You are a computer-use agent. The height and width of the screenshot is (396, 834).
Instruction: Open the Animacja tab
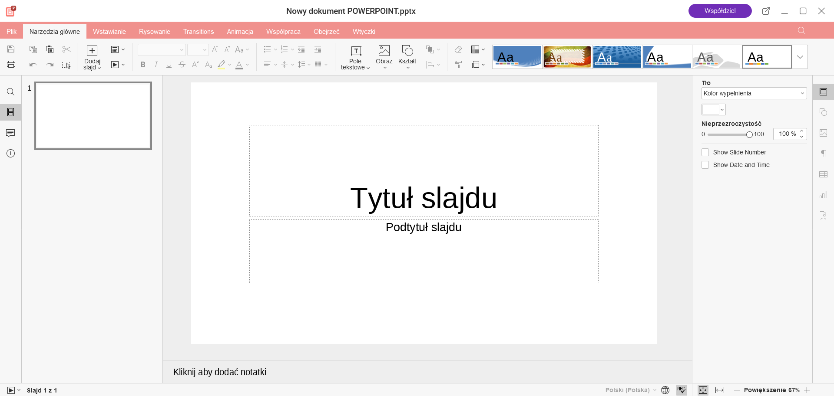tap(240, 32)
